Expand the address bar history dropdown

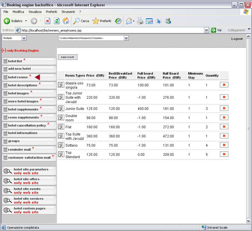(206, 30)
